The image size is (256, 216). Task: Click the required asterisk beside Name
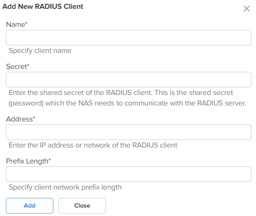(x=26, y=23)
